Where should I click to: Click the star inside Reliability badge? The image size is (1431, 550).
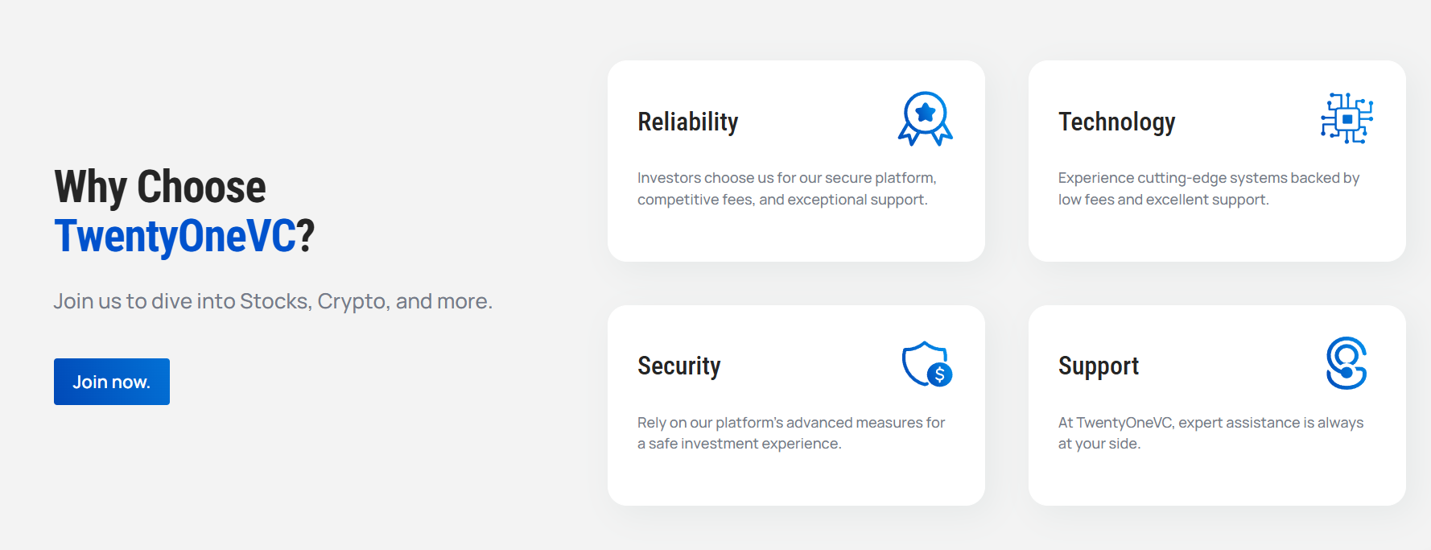[x=926, y=113]
